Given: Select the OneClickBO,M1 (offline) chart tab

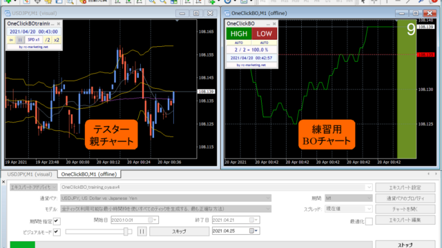Looking at the screenshot, I should pyautogui.click(x=89, y=174).
